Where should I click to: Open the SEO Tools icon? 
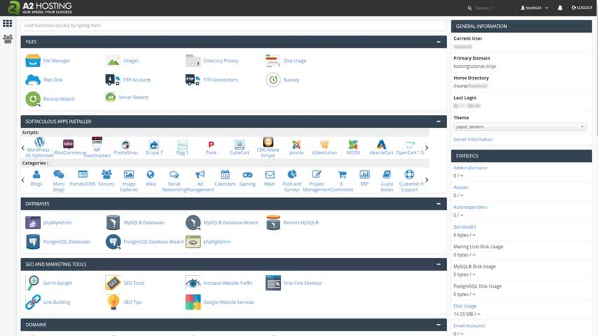pos(113,283)
